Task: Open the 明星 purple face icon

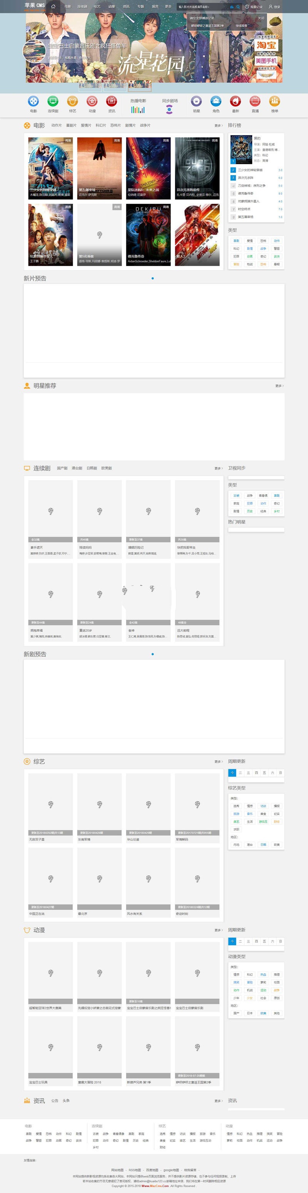Action: pos(196,101)
